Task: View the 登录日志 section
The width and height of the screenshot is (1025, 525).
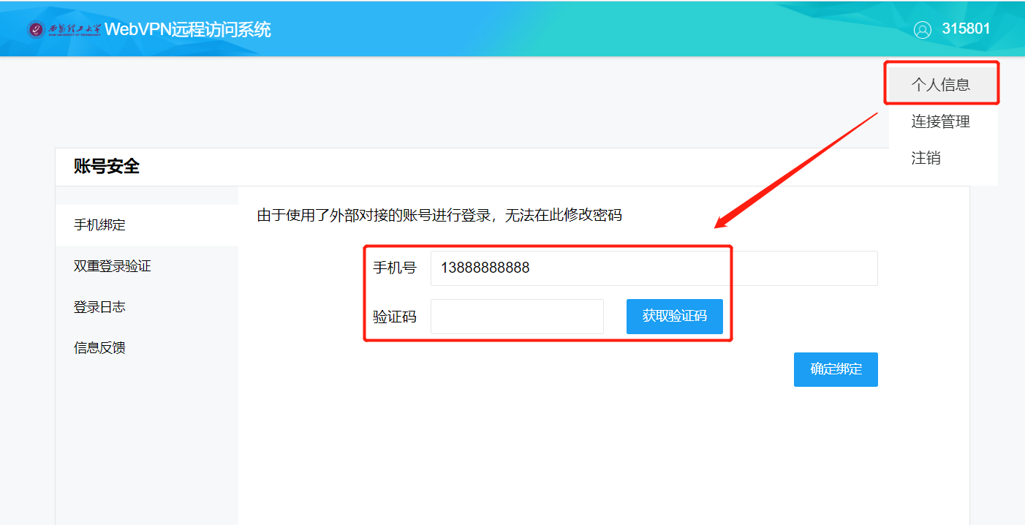Action: click(x=100, y=306)
